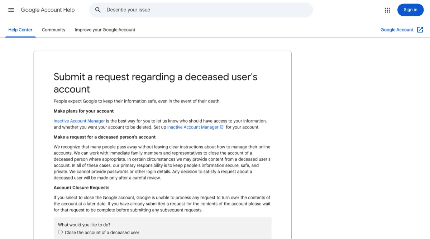Open the first Inactive Account Manager link
Screen dimensions: 430x239
pos(79,121)
